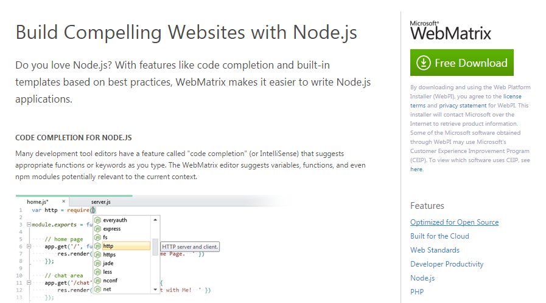Click the module icon beside less

click(x=98, y=271)
